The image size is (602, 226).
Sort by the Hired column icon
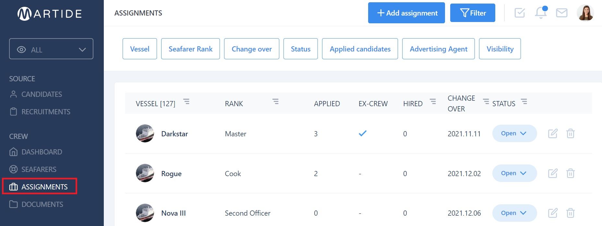point(433,101)
